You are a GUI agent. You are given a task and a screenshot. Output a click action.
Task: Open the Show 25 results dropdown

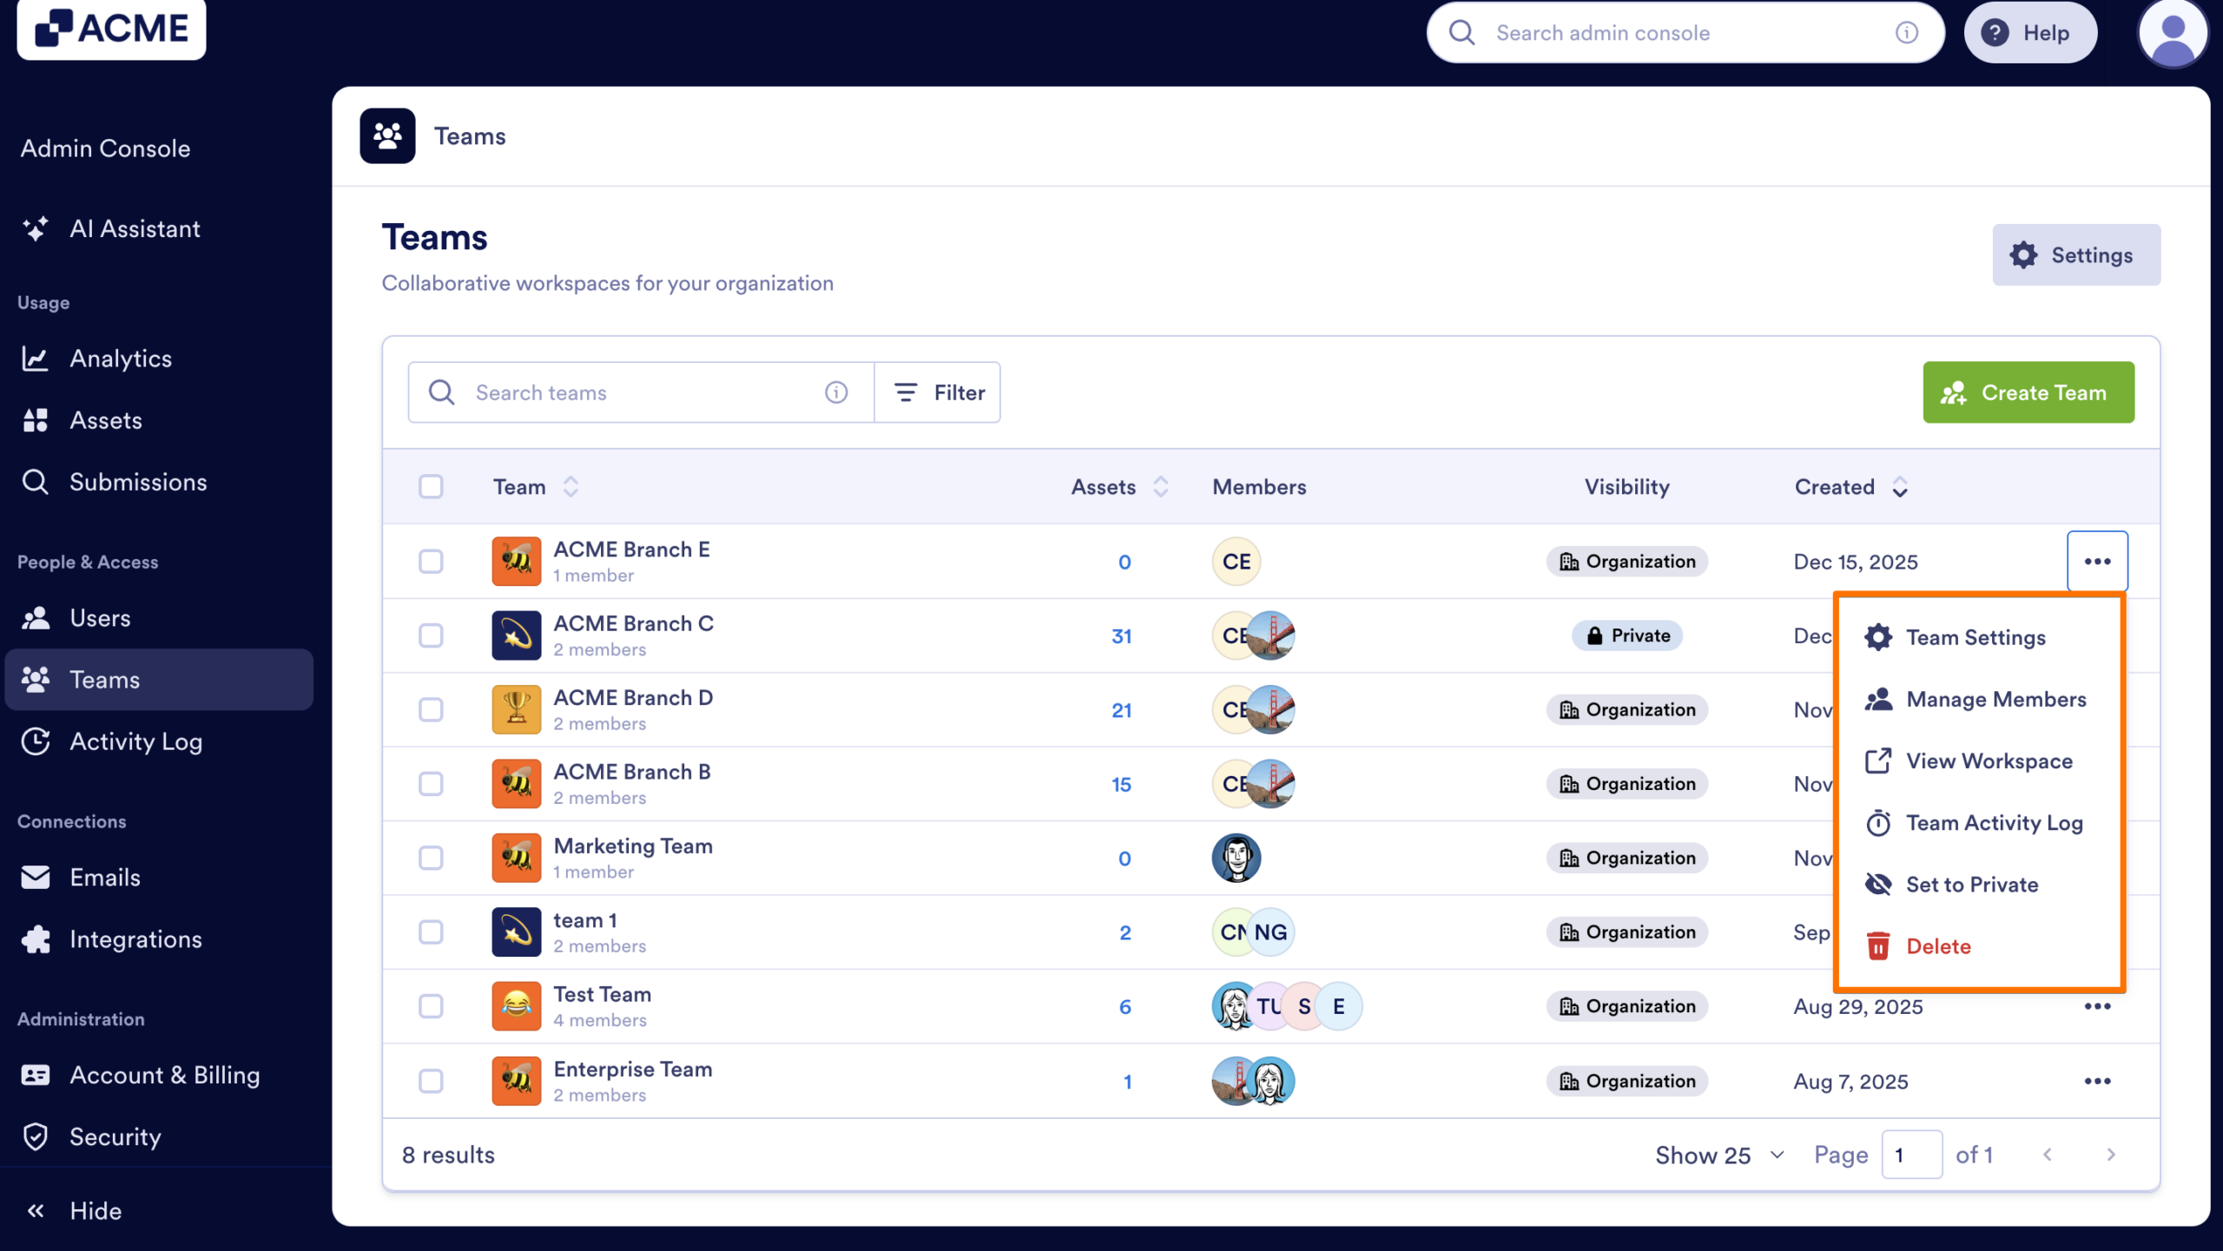point(1718,1155)
